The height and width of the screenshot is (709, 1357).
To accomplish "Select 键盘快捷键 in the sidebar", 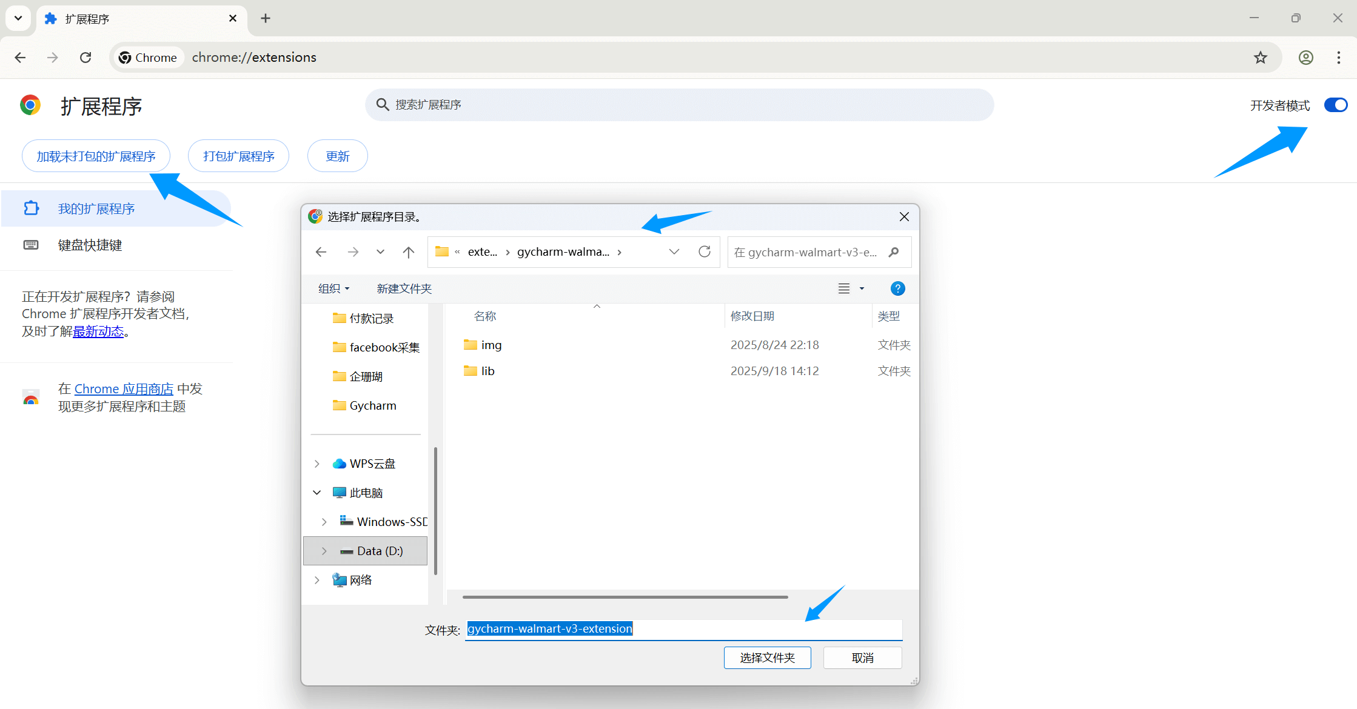I will pyautogui.click(x=90, y=245).
